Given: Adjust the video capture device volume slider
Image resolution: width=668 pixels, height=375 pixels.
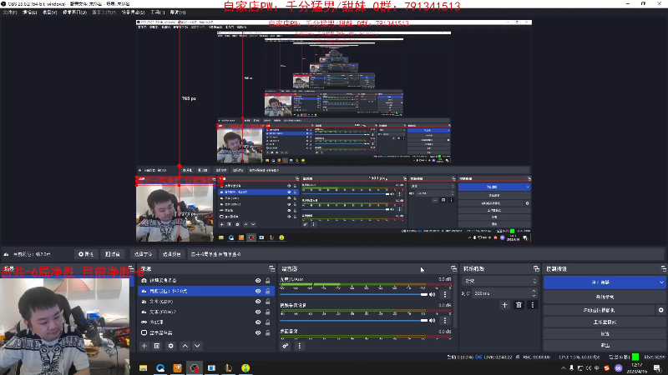Looking at the screenshot, I should point(353,321).
